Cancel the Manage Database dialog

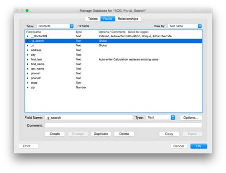(179, 146)
